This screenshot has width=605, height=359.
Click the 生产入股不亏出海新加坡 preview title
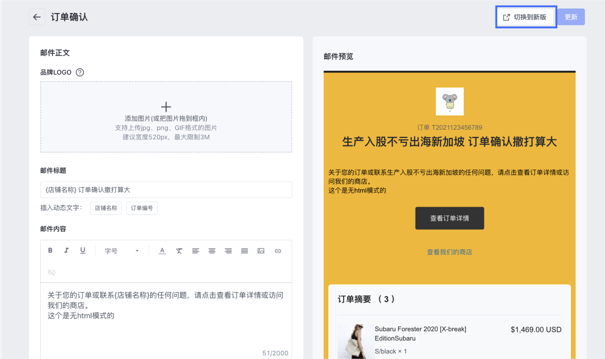click(450, 142)
